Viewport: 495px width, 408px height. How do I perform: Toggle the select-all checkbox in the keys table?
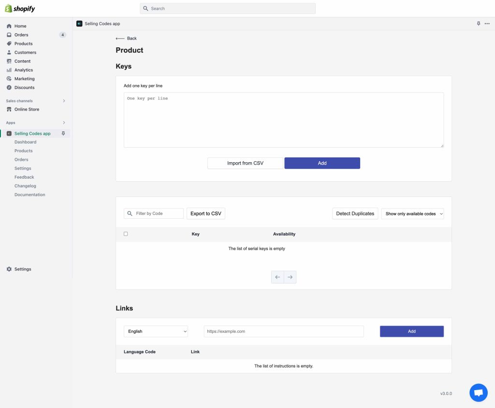126,234
